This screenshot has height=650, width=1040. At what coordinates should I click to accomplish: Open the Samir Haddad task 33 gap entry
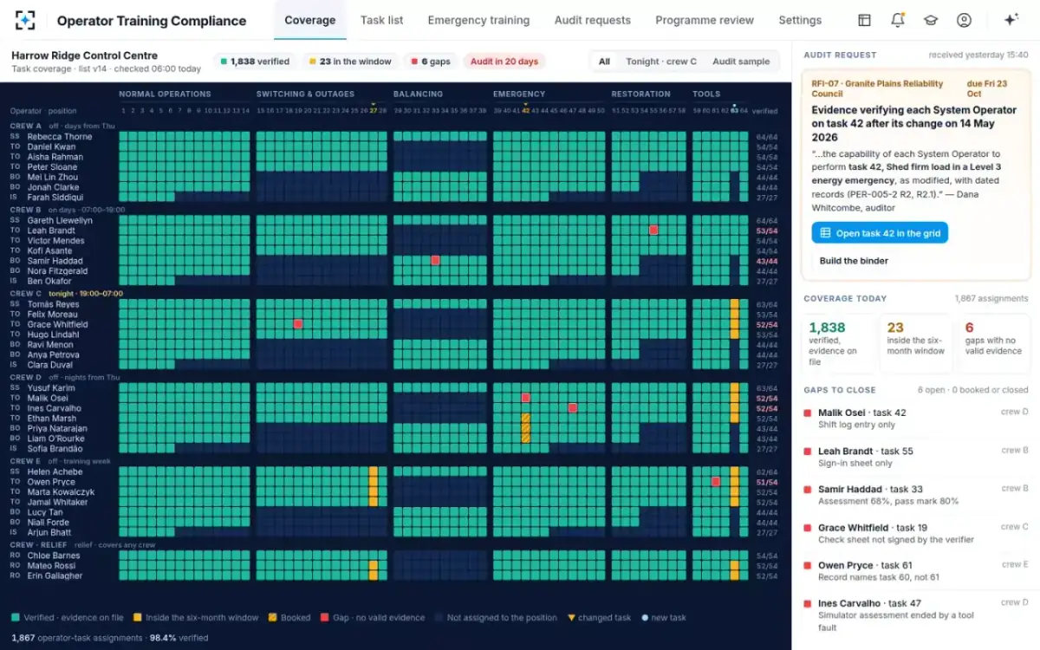pyautogui.click(x=915, y=495)
